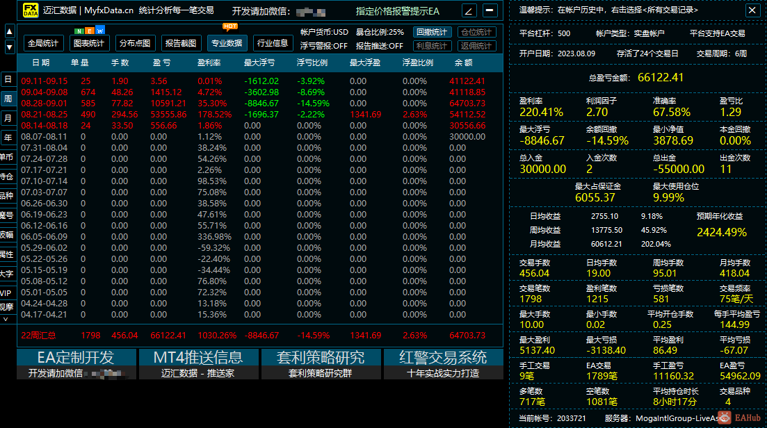
Task: Select the 返佣统计 rebate statistics button
Action: [477, 46]
